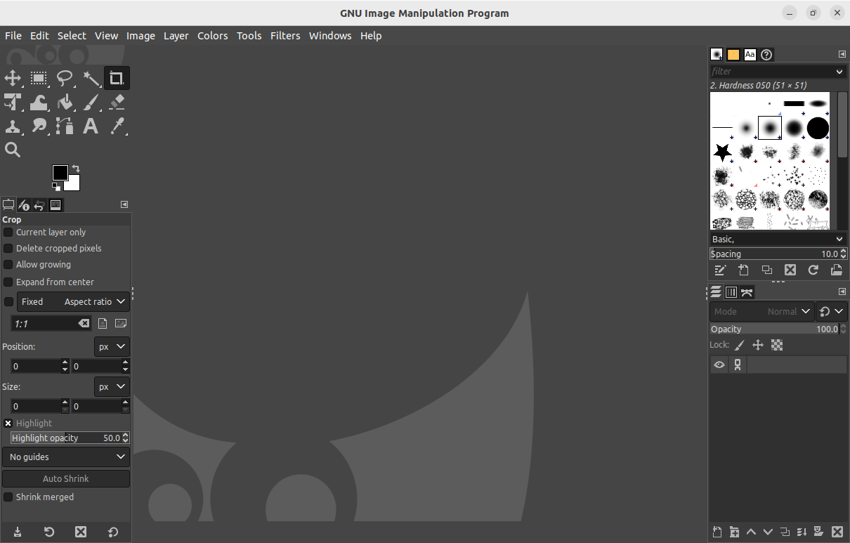Select the Smudge tool
Viewport: 850px width, 543px height.
[x=39, y=126]
